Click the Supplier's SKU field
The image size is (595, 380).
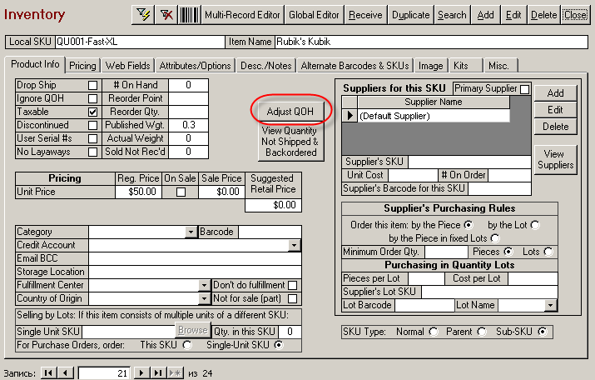(469, 162)
